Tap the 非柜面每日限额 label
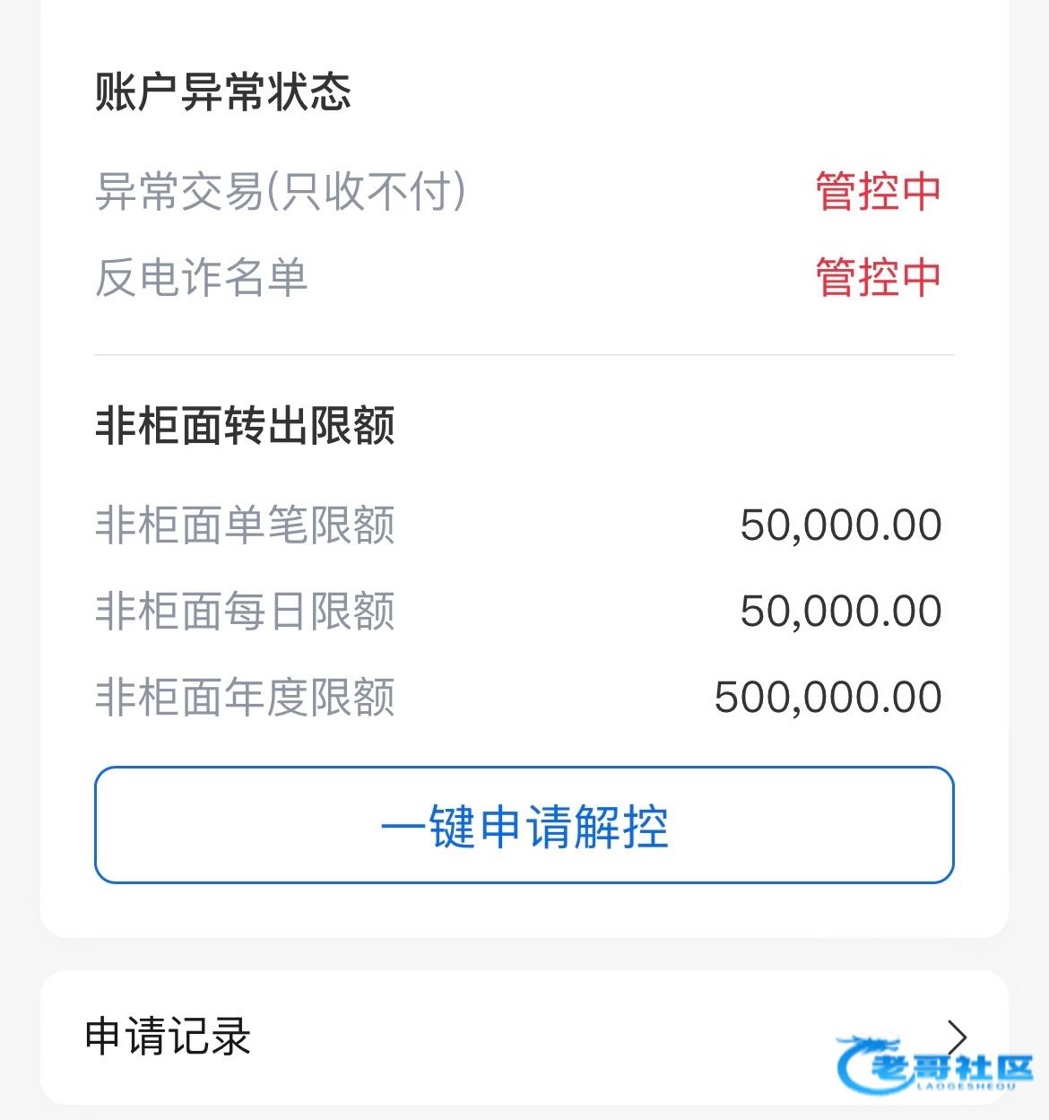Viewport: 1049px width, 1120px height. [245, 612]
